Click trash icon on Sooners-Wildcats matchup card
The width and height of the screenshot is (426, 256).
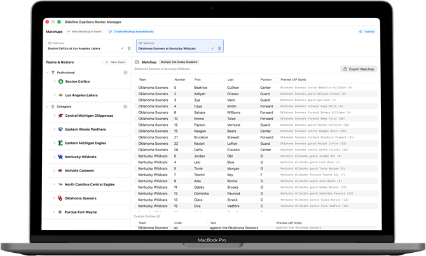pyautogui.click(x=219, y=48)
